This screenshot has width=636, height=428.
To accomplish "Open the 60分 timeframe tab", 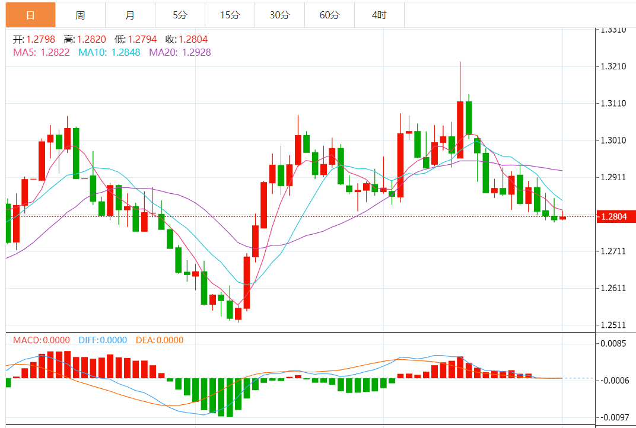I will (330, 15).
